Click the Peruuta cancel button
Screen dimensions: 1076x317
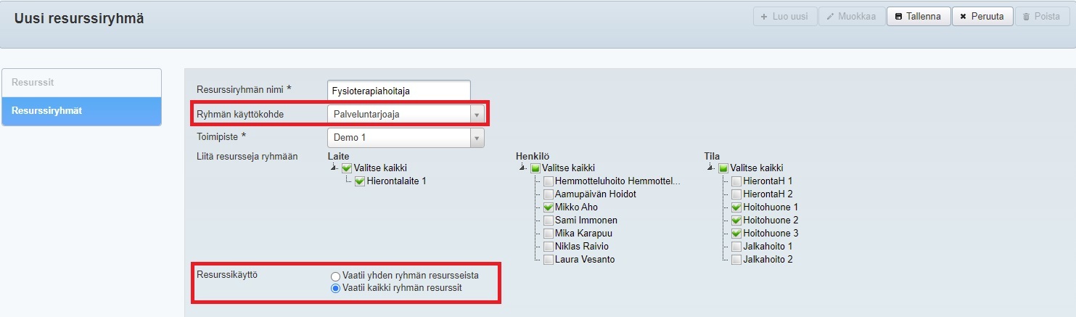pyautogui.click(x=982, y=17)
